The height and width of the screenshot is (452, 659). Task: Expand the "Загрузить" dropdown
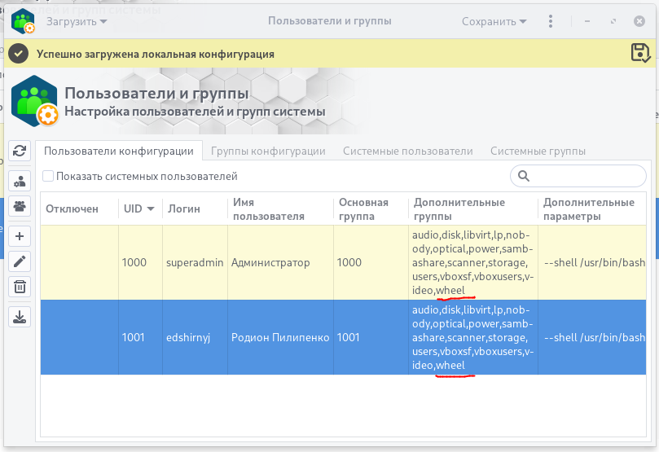(77, 21)
